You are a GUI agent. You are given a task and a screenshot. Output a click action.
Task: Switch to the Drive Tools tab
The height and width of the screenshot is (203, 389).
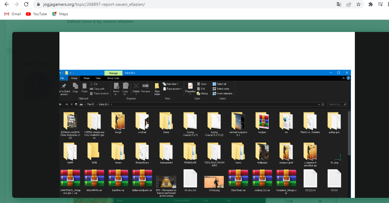[113, 78]
